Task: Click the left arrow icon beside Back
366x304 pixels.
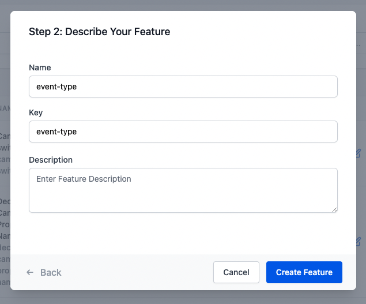Action: tap(30, 272)
